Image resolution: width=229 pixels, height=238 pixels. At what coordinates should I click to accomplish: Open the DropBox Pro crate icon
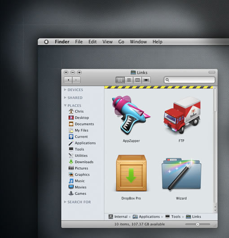click(131, 173)
